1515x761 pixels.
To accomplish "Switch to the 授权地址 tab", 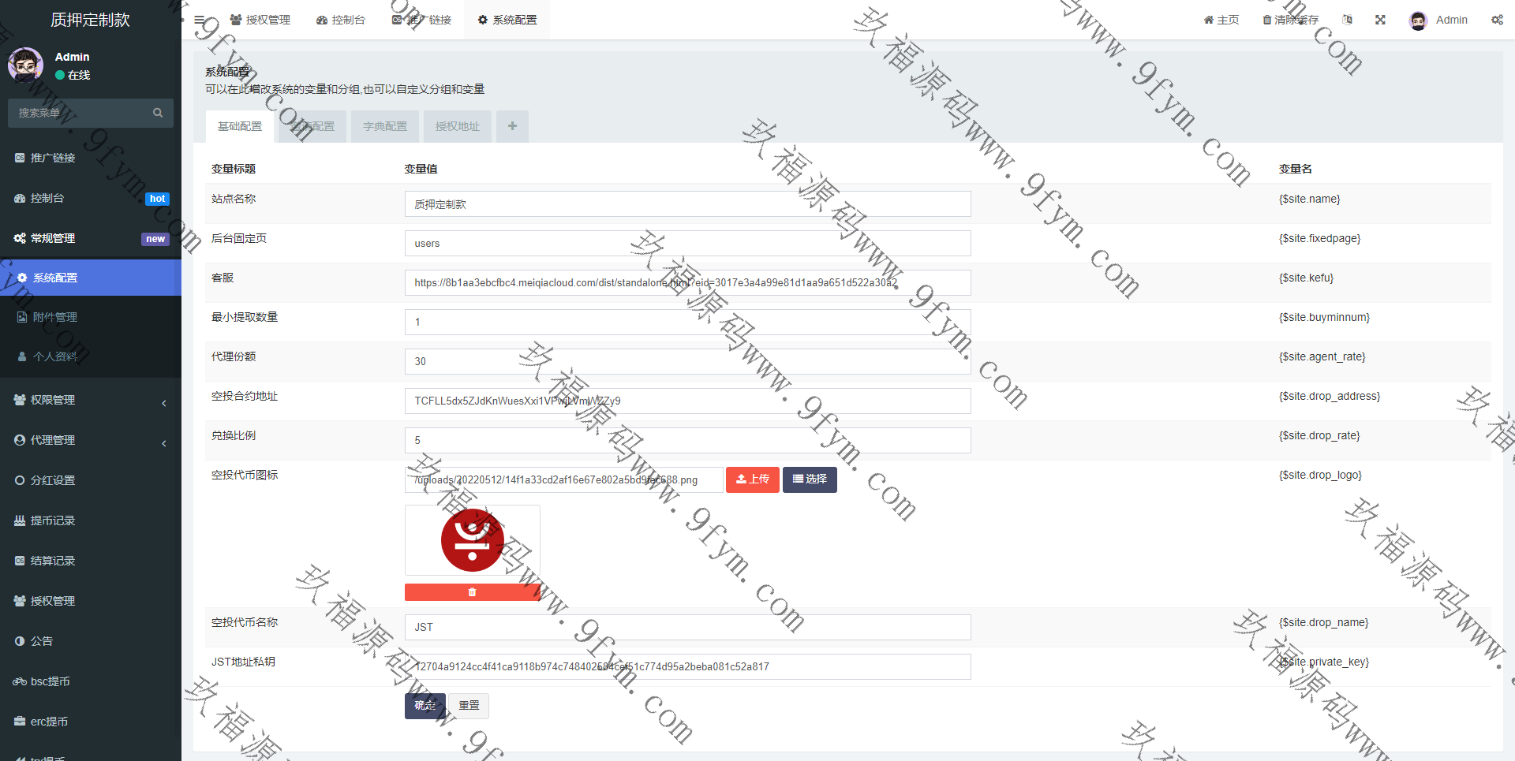I will 458,126.
